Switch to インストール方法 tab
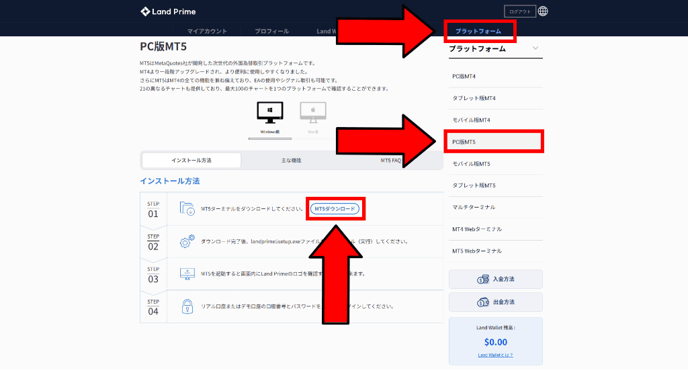The width and height of the screenshot is (688, 373). tap(191, 160)
